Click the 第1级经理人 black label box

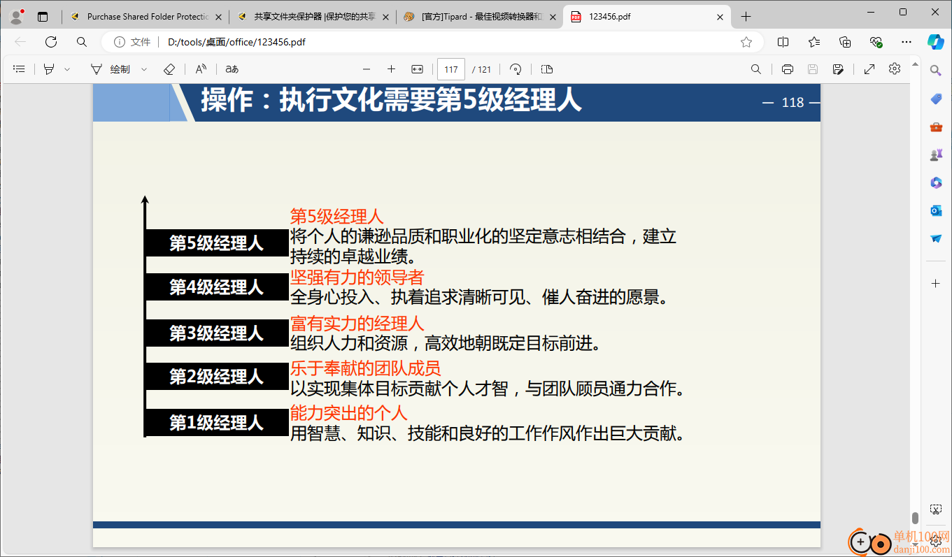[x=217, y=422]
